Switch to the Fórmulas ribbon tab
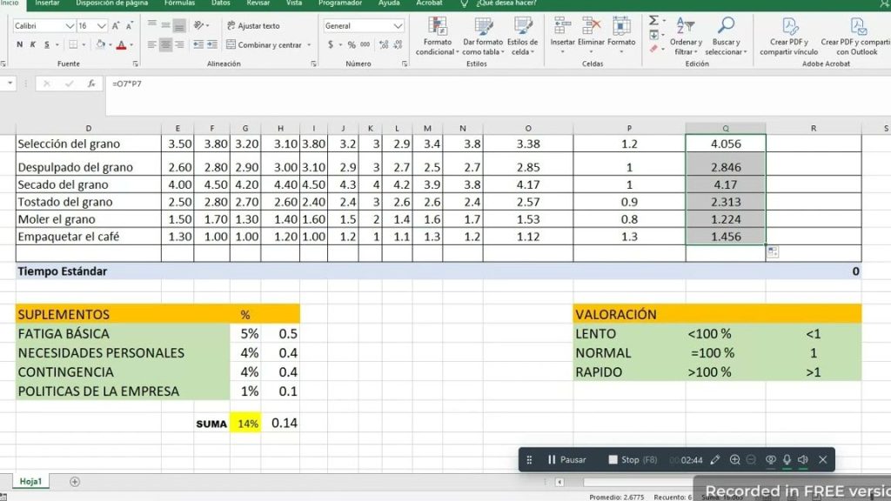891x501 pixels. (179, 3)
